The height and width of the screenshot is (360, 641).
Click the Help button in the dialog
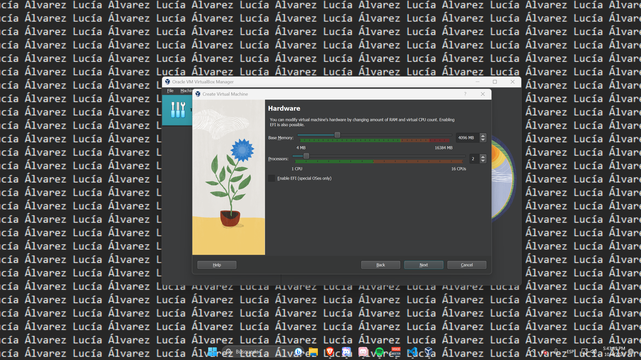click(216, 265)
